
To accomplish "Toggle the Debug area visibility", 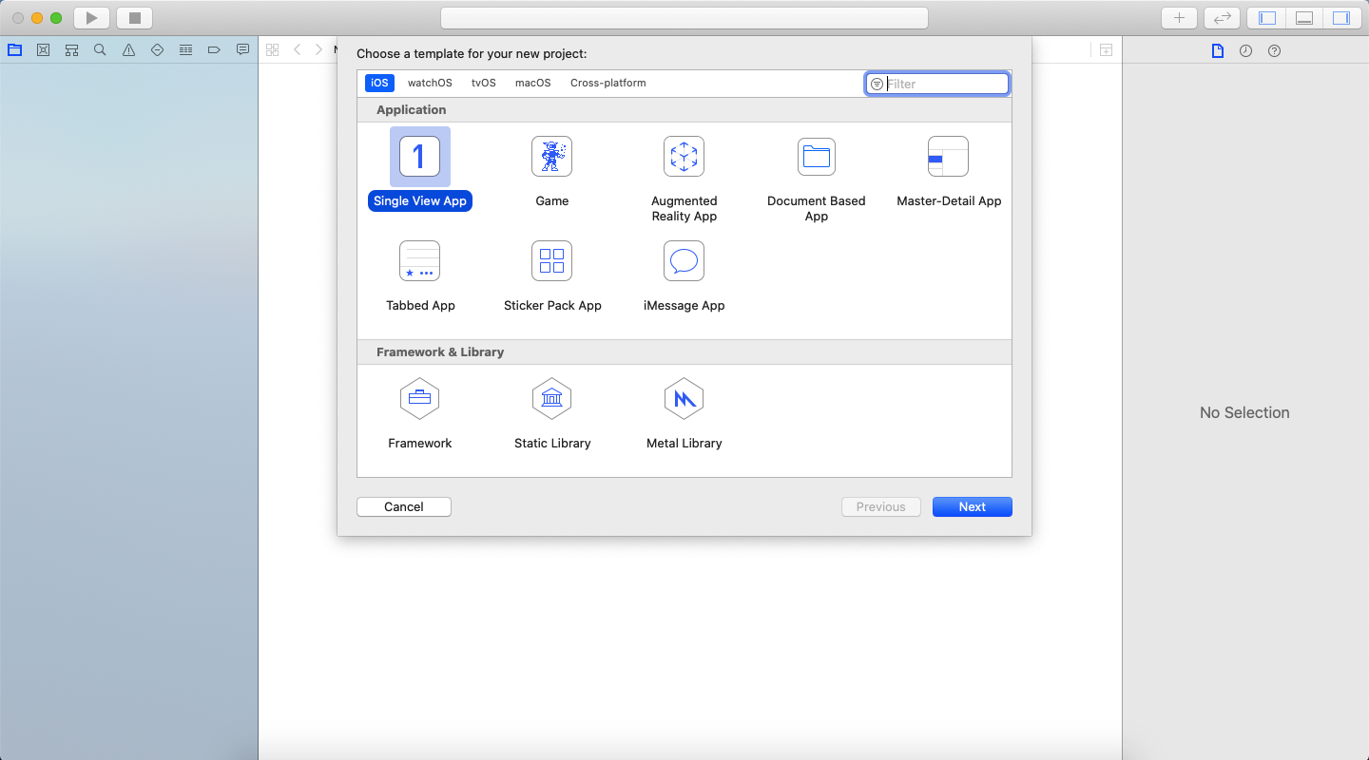I will (1303, 17).
